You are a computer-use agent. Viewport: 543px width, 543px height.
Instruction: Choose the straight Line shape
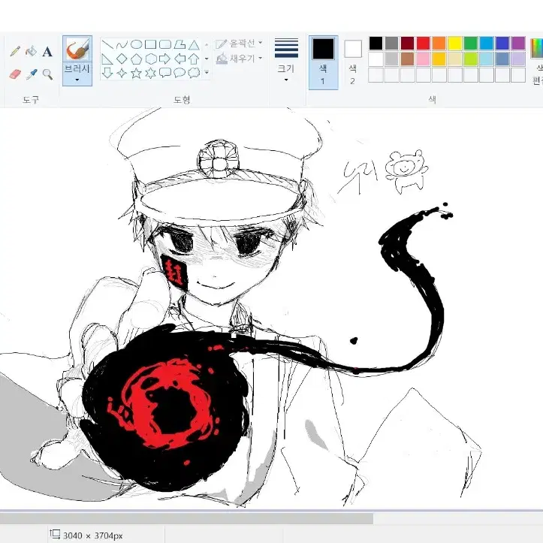click(107, 44)
